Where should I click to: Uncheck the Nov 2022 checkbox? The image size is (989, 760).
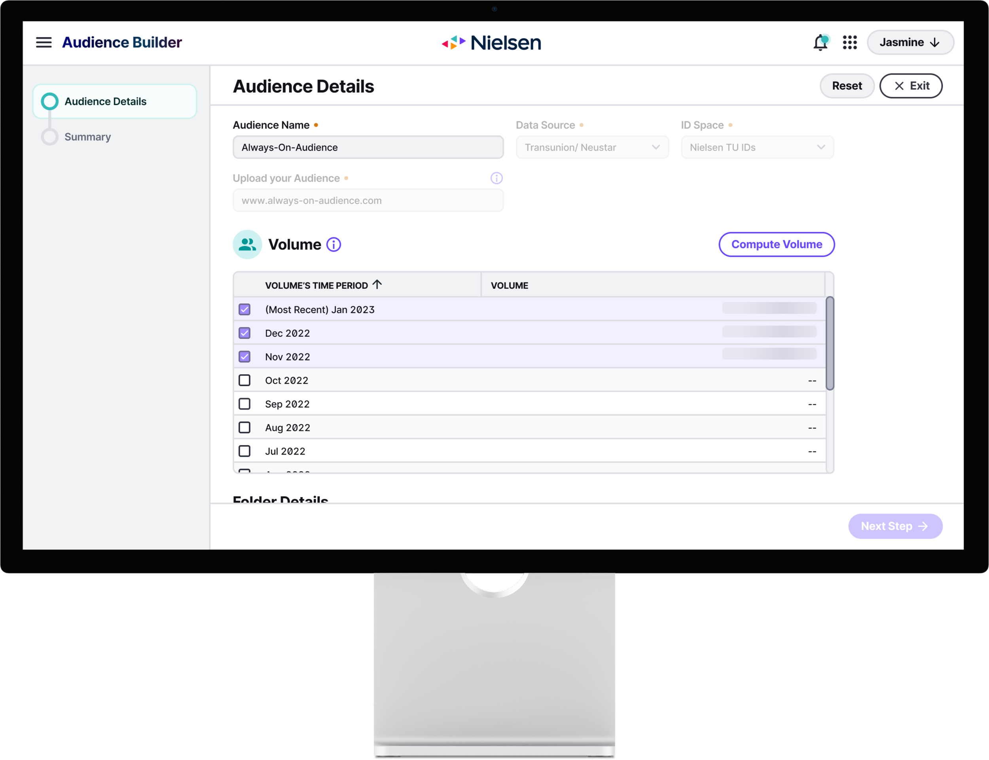244,357
